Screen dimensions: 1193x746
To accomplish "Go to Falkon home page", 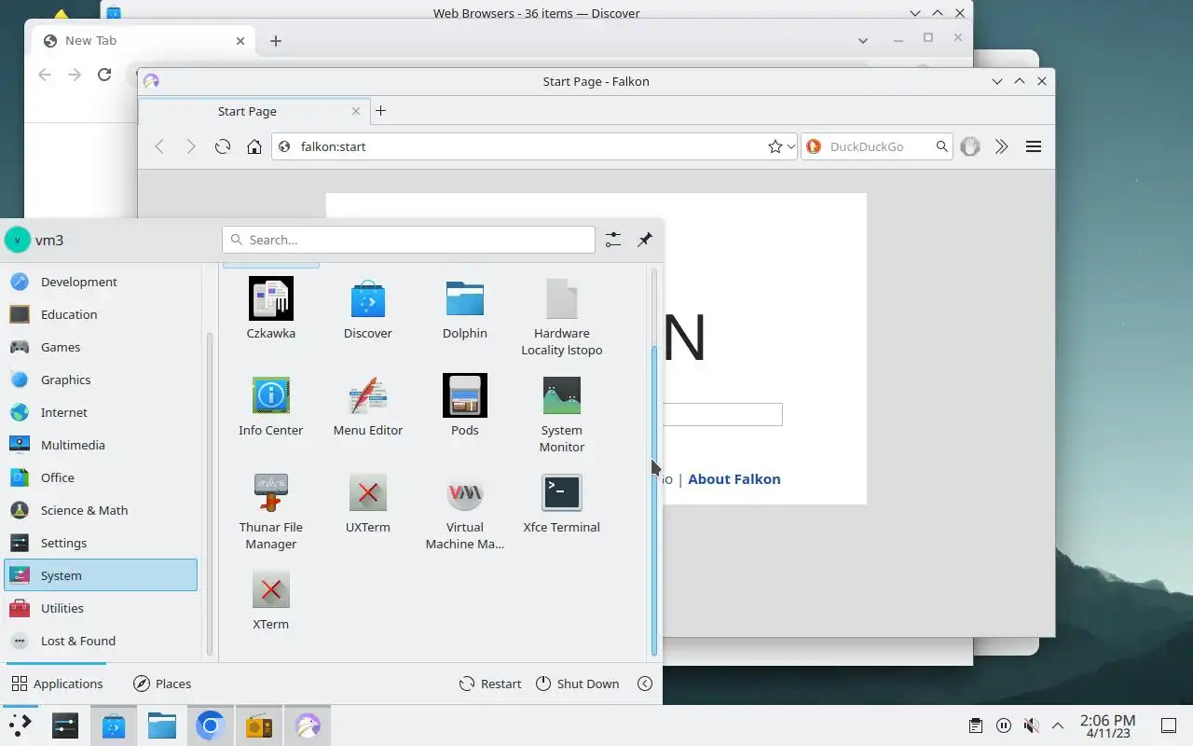I will coord(254,146).
